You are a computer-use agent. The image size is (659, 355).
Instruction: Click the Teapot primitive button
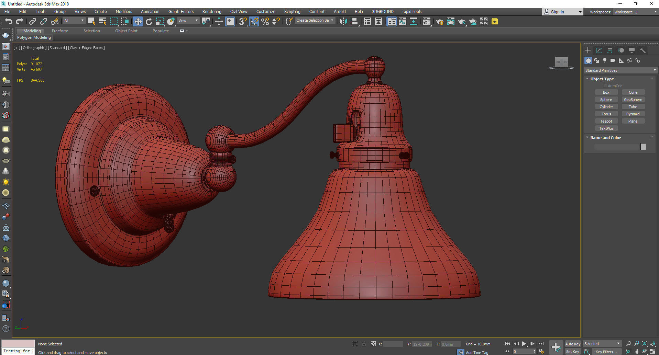606,121
